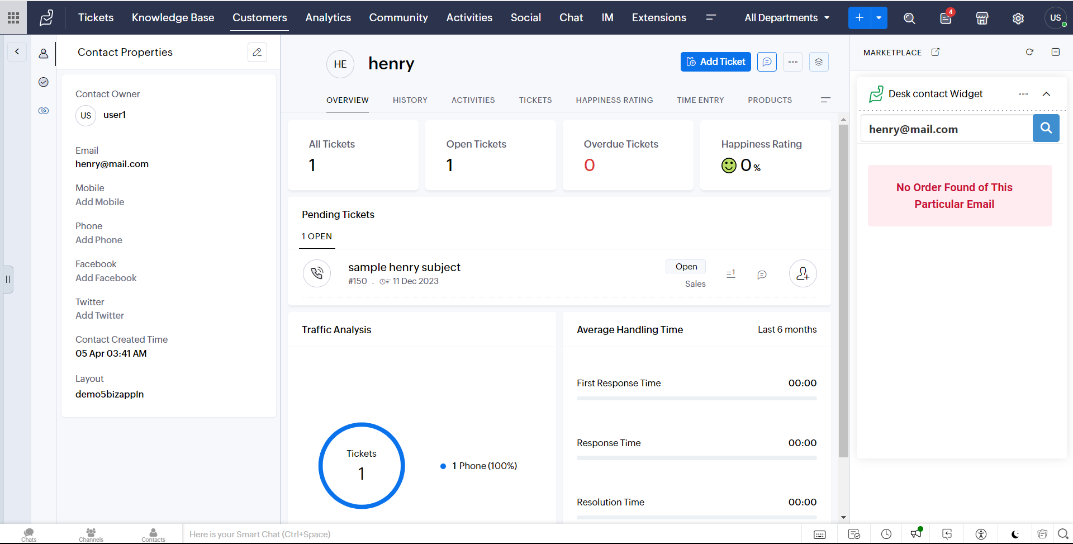The width and height of the screenshot is (1073, 544).
Task: Open the Analytics menu item
Action: (328, 18)
